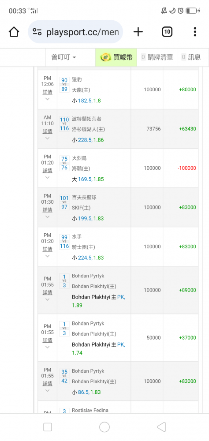Click 詳情 link for 百夫長籃球 vs SKIF

point(47,210)
